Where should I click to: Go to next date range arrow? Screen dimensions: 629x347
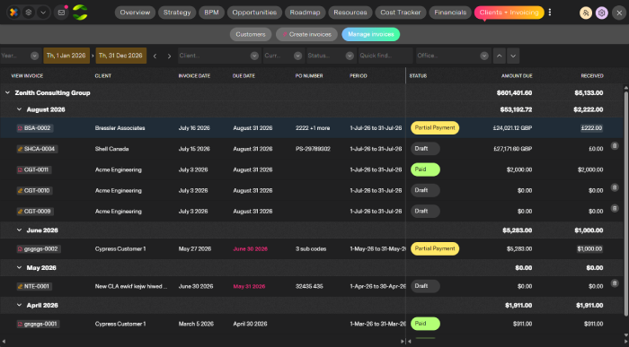[x=169, y=56]
